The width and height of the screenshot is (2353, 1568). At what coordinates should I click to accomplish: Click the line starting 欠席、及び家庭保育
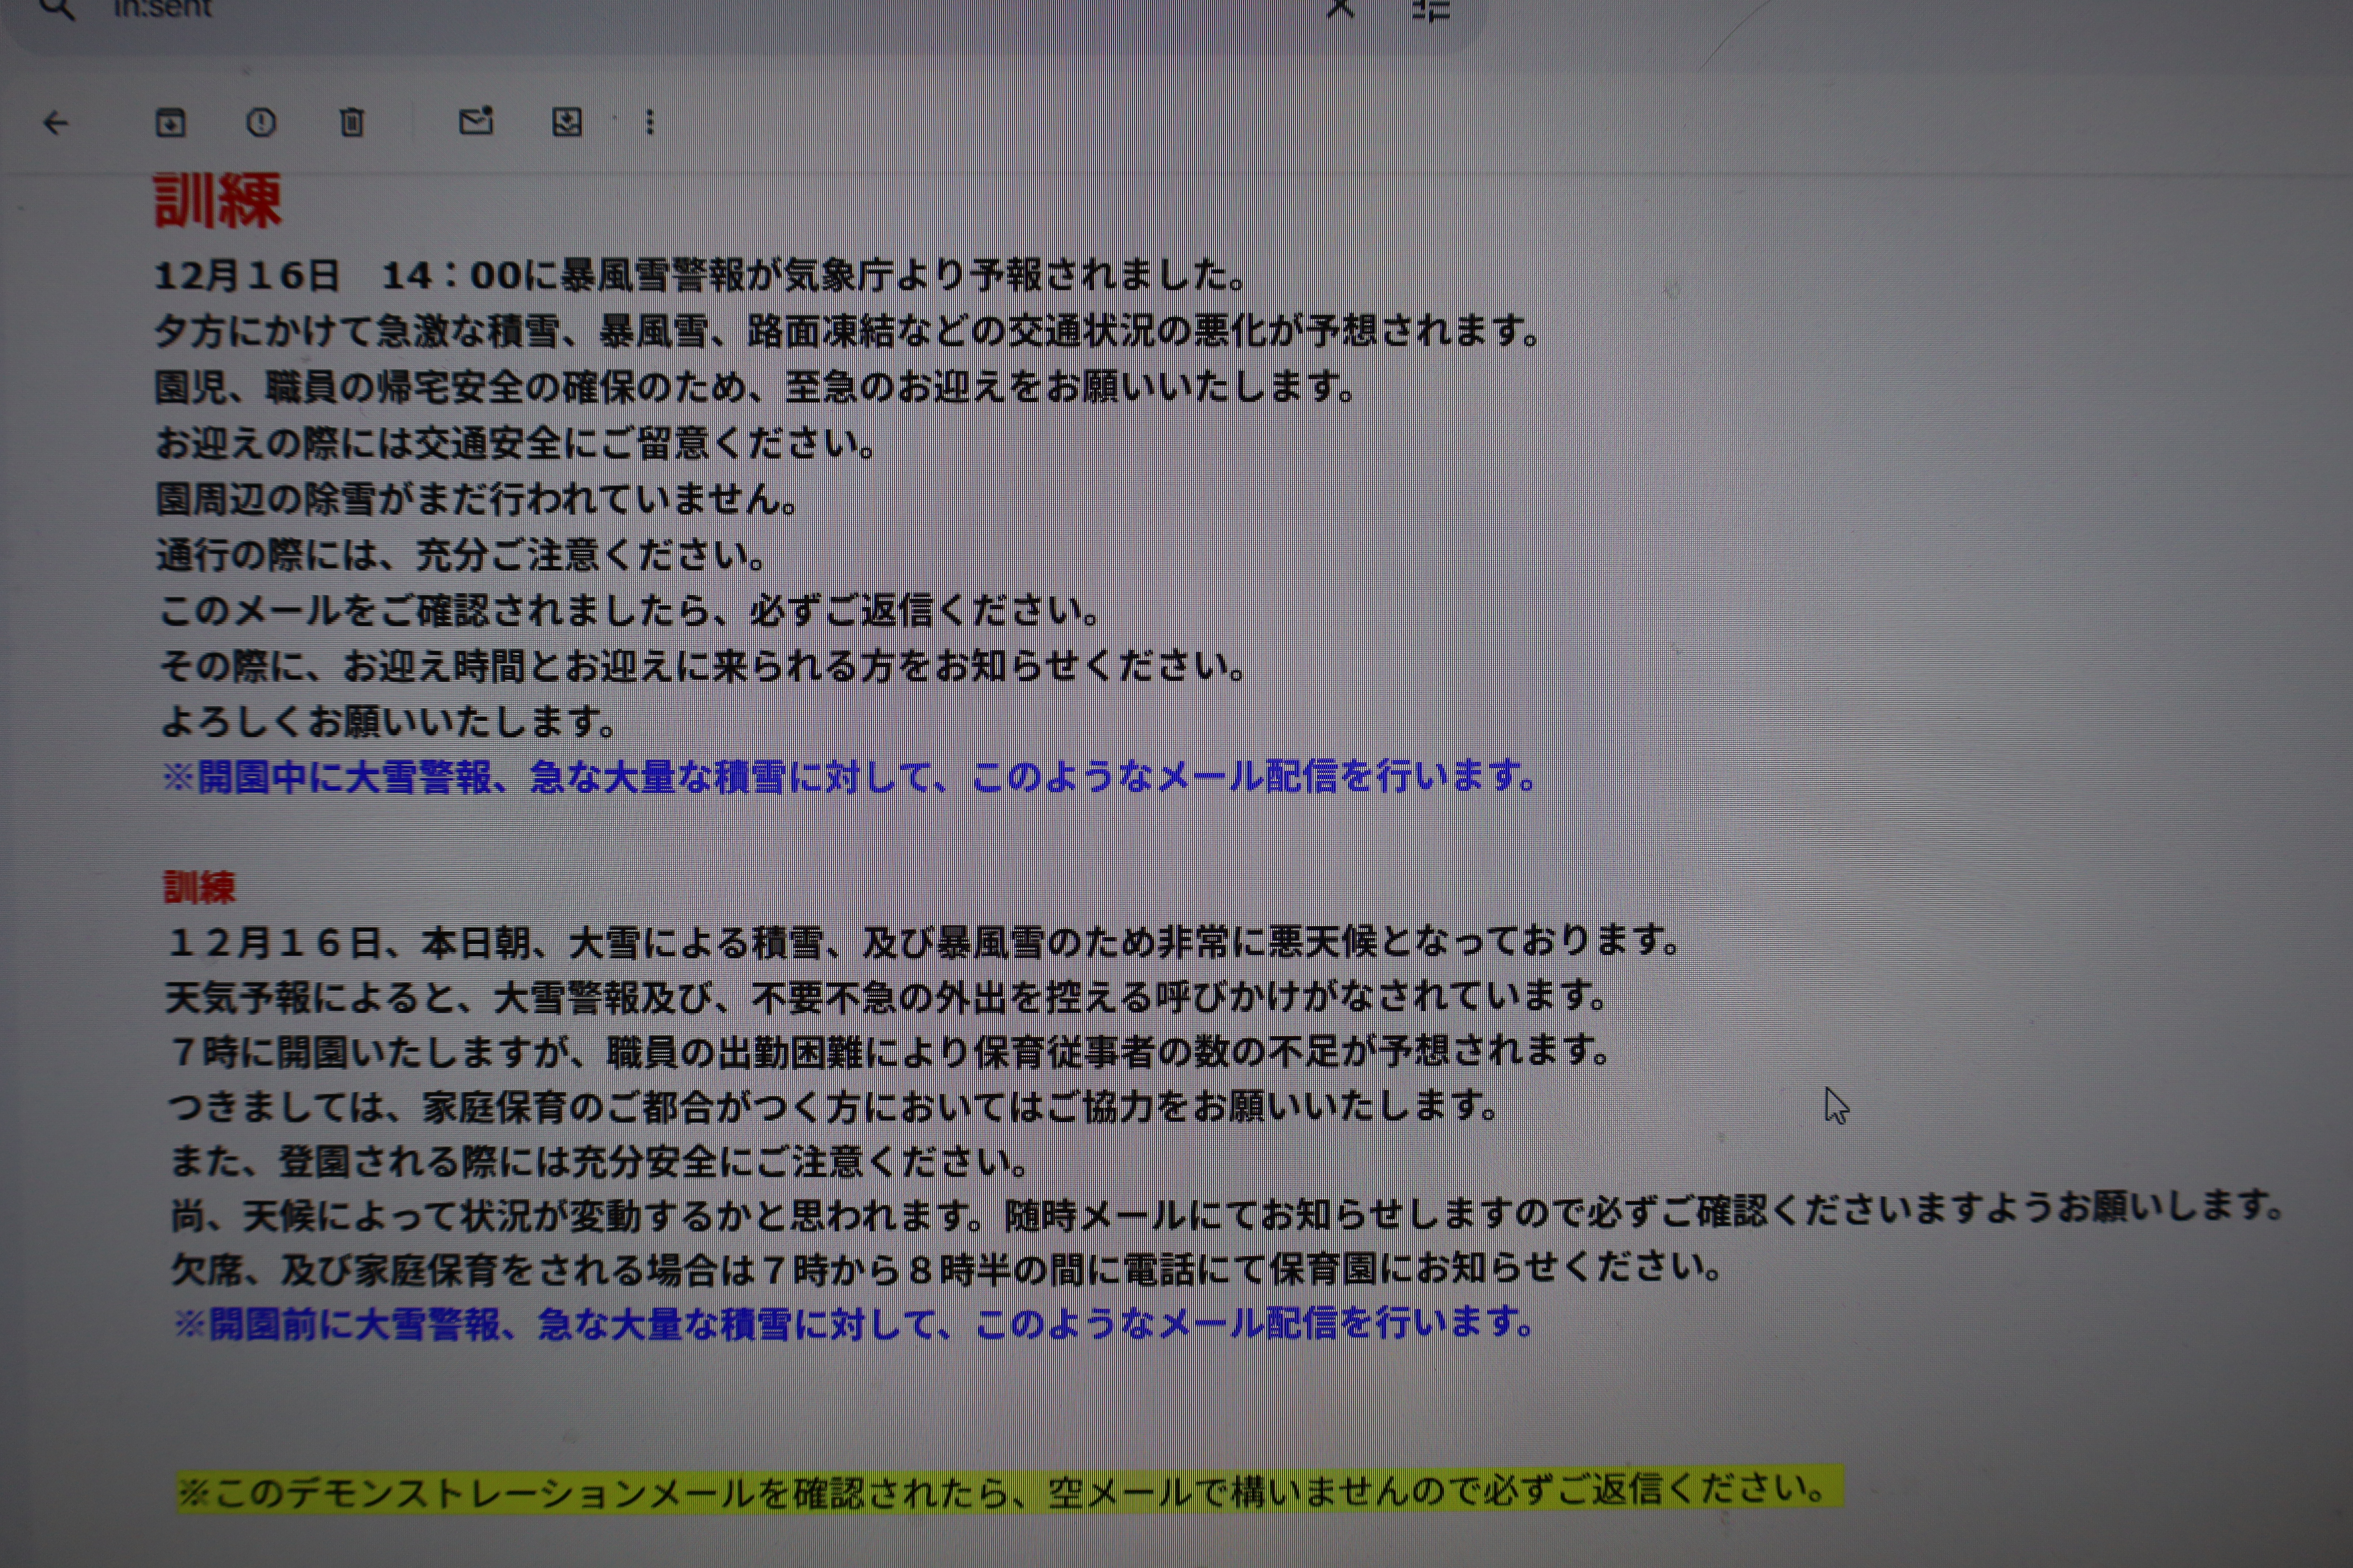[945, 1269]
